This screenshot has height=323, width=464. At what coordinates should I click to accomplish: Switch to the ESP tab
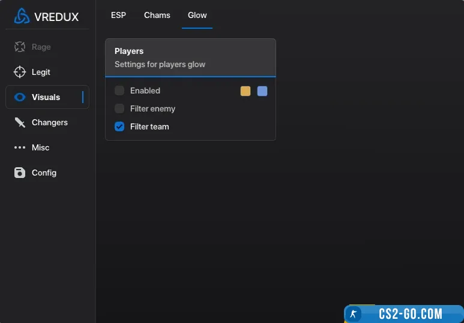tap(118, 15)
